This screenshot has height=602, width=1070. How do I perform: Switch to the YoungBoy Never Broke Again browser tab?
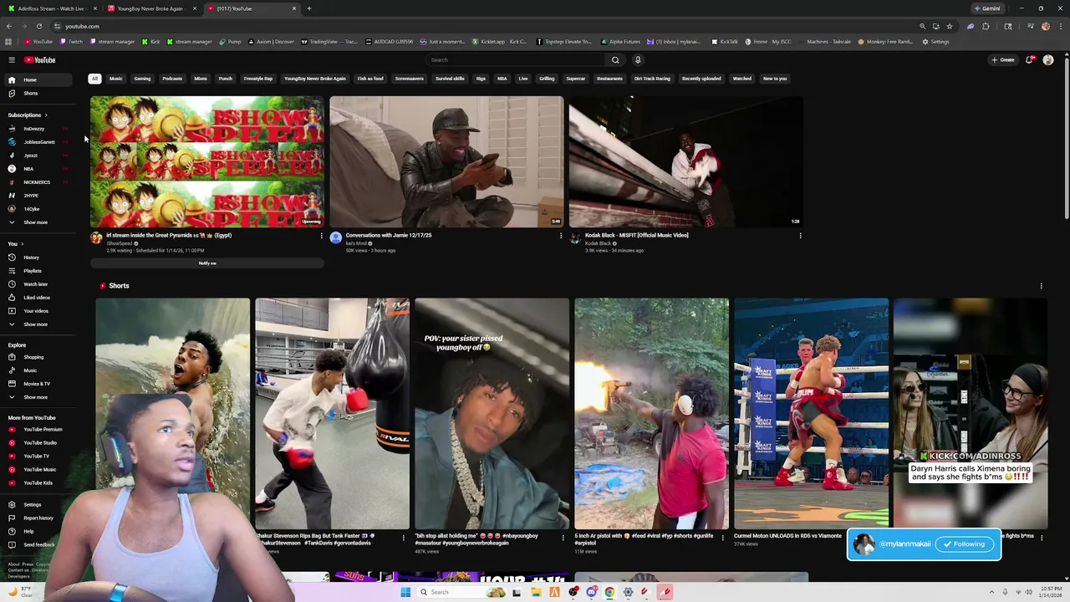click(x=150, y=8)
